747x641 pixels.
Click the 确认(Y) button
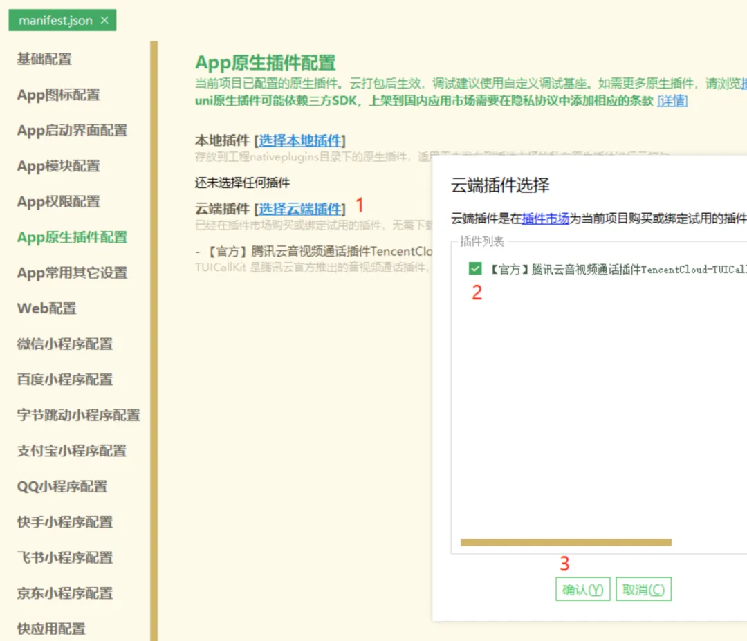(582, 590)
